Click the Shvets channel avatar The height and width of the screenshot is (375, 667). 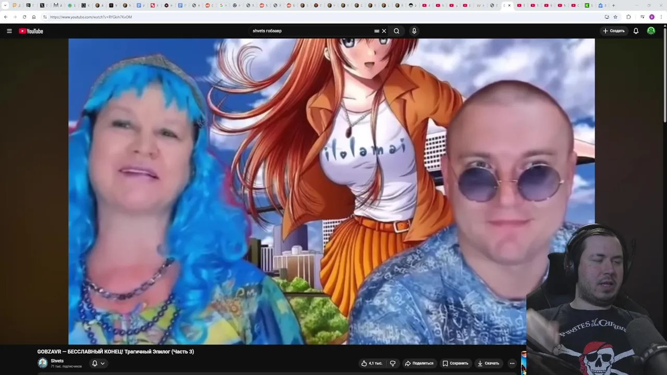pyautogui.click(x=43, y=363)
